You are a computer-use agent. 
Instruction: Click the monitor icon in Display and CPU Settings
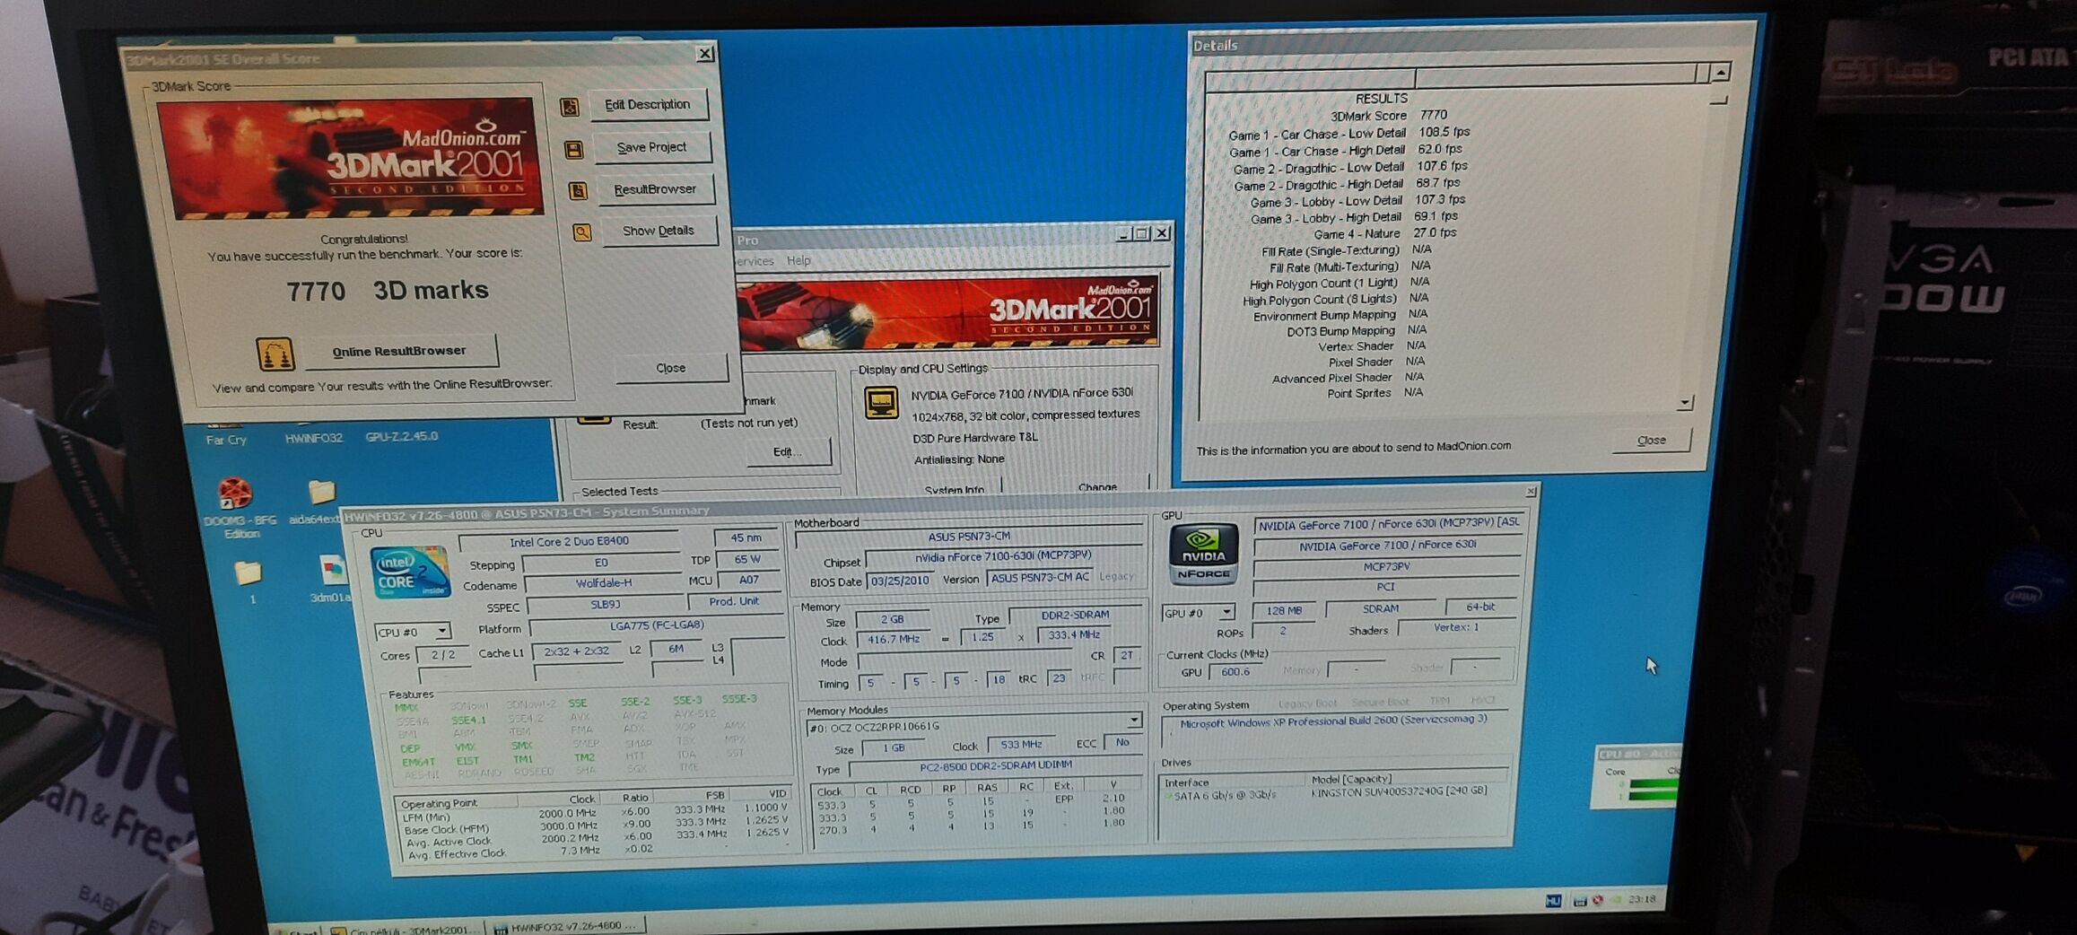tap(881, 402)
